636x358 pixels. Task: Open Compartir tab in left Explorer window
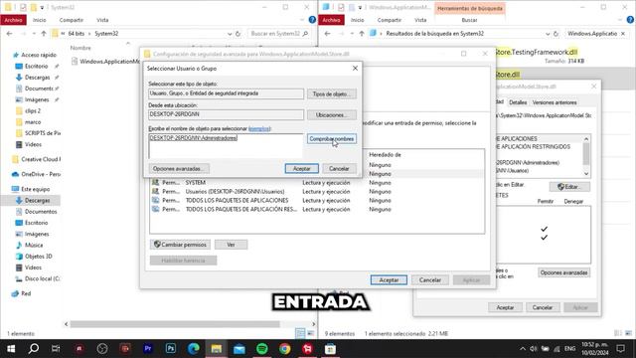click(71, 20)
